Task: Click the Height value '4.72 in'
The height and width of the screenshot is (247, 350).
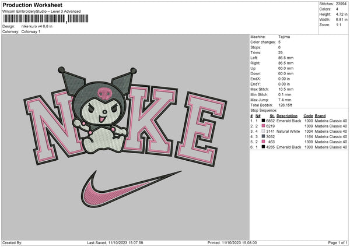Action: tap(341, 14)
